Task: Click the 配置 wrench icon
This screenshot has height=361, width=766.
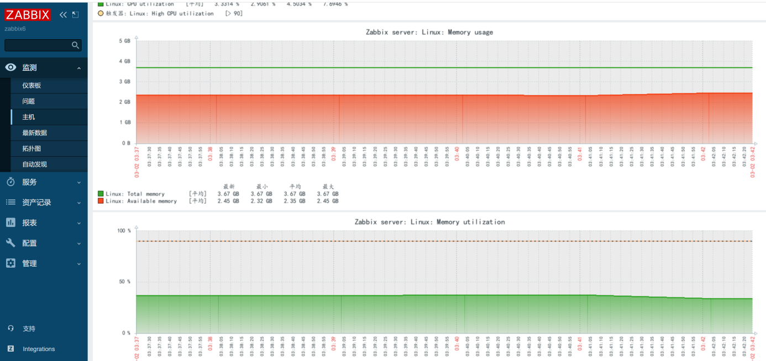Action: click(x=11, y=243)
